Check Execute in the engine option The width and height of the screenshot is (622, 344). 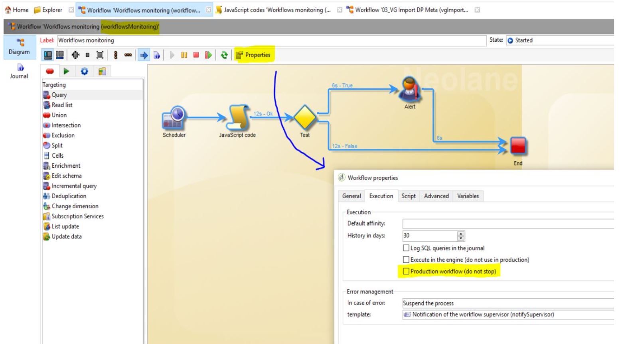tap(406, 260)
